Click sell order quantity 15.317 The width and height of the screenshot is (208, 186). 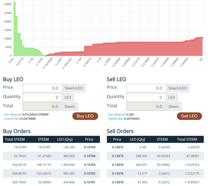coord(142,174)
